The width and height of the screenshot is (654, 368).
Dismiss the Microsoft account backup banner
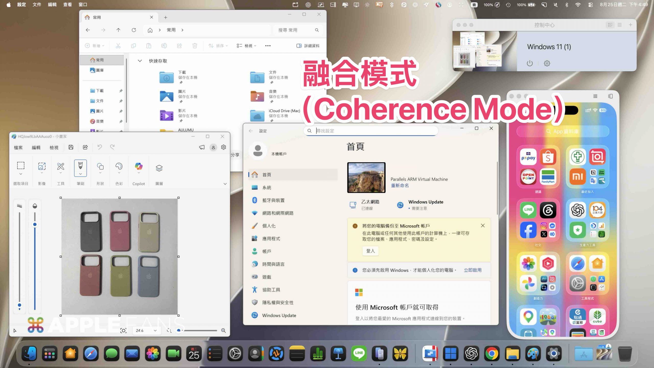(483, 225)
